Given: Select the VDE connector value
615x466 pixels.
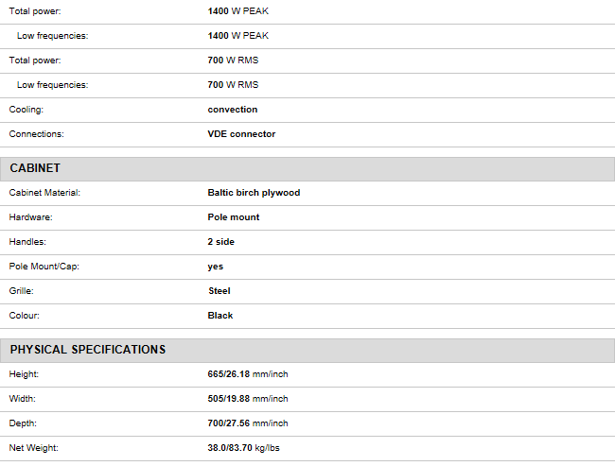Looking at the screenshot, I should [x=241, y=134].
